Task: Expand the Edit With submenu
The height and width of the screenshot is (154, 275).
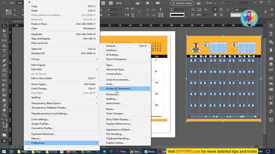Action: tap(64, 69)
